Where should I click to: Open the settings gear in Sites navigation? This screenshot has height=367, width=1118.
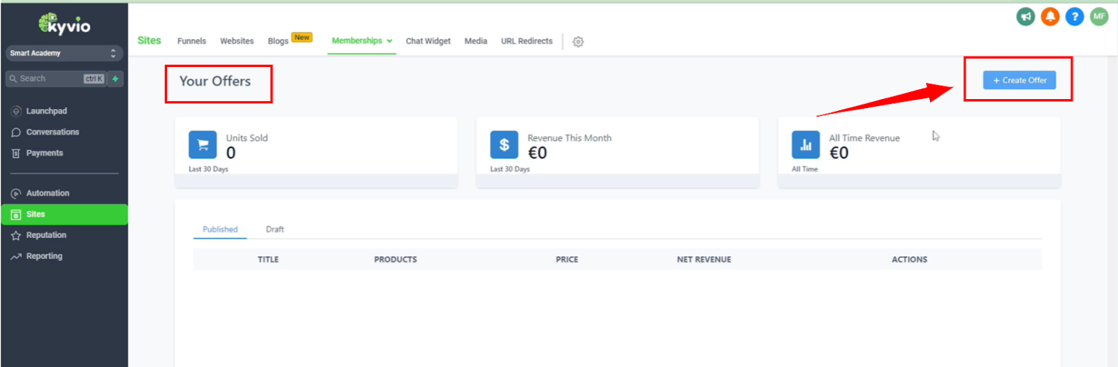578,42
